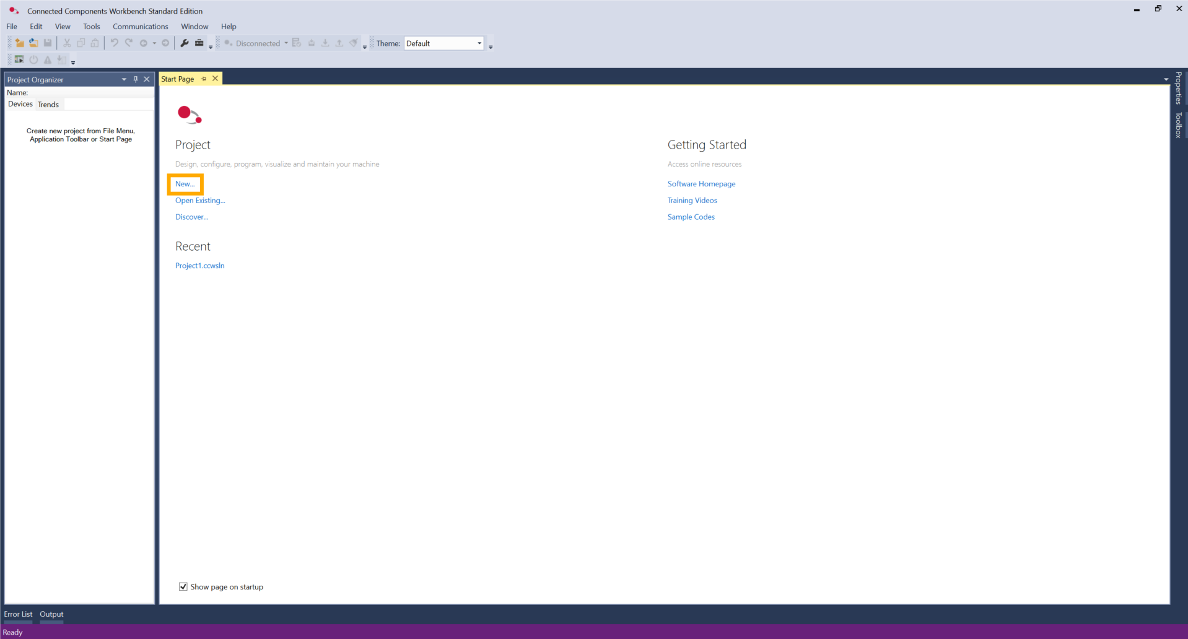This screenshot has height=639, width=1188.
Task: Toggle the Start Page tab pin
Action: coord(204,79)
